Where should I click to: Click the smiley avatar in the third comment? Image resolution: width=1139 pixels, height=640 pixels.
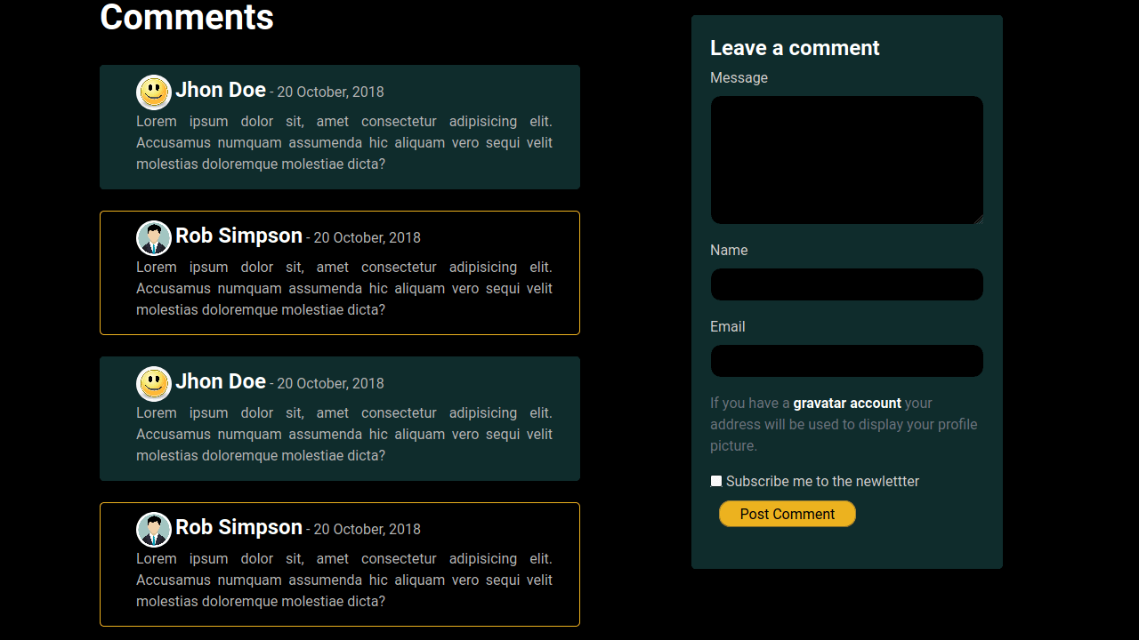pos(154,384)
